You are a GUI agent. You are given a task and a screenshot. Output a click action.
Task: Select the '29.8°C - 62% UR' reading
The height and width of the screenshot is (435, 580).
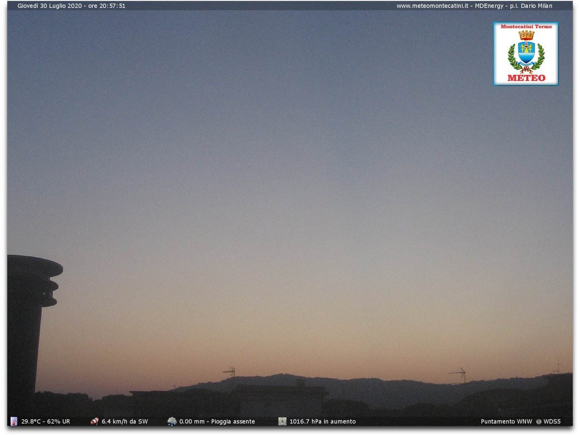pyautogui.click(x=46, y=421)
